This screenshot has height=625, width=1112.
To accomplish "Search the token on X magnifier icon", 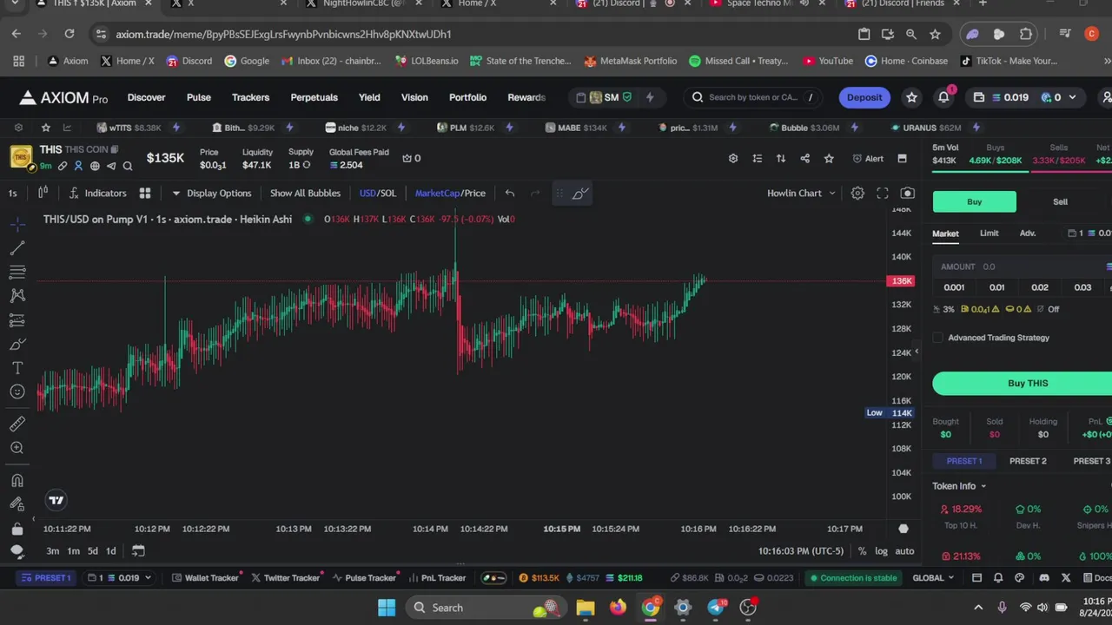I will pyautogui.click(x=128, y=166).
